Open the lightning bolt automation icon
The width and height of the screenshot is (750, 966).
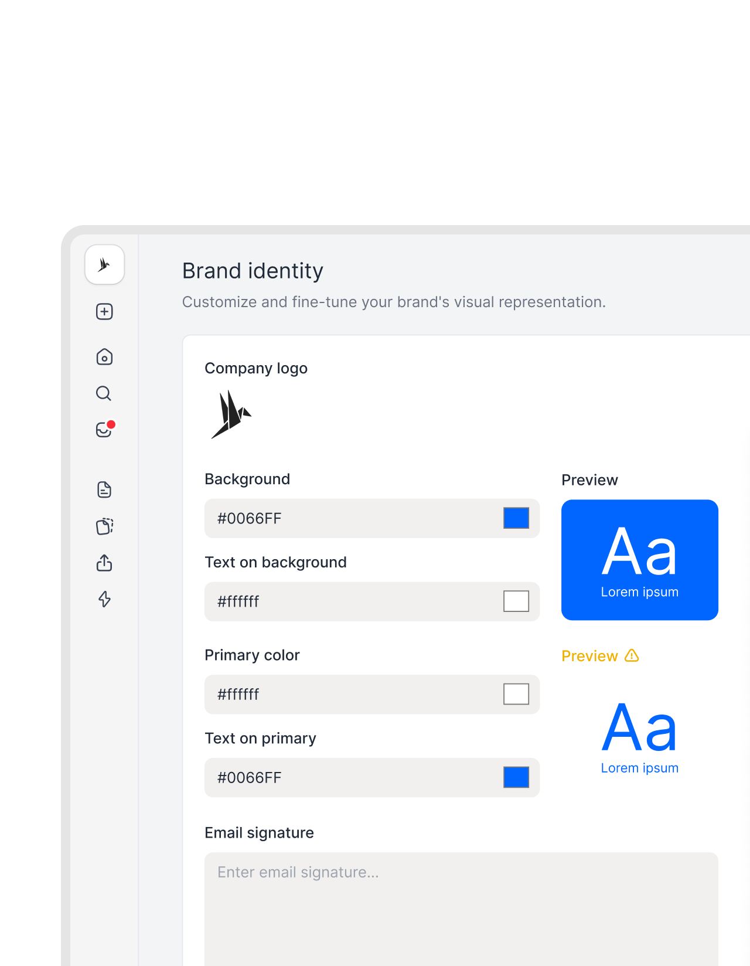coord(104,599)
